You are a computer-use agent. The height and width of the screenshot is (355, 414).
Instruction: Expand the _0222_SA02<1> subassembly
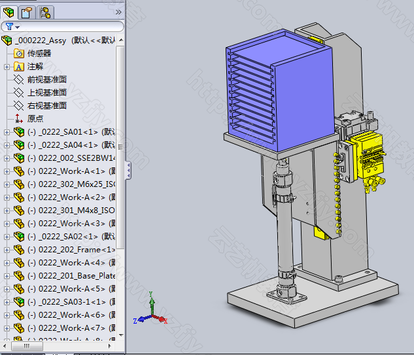pyautogui.click(x=7, y=237)
